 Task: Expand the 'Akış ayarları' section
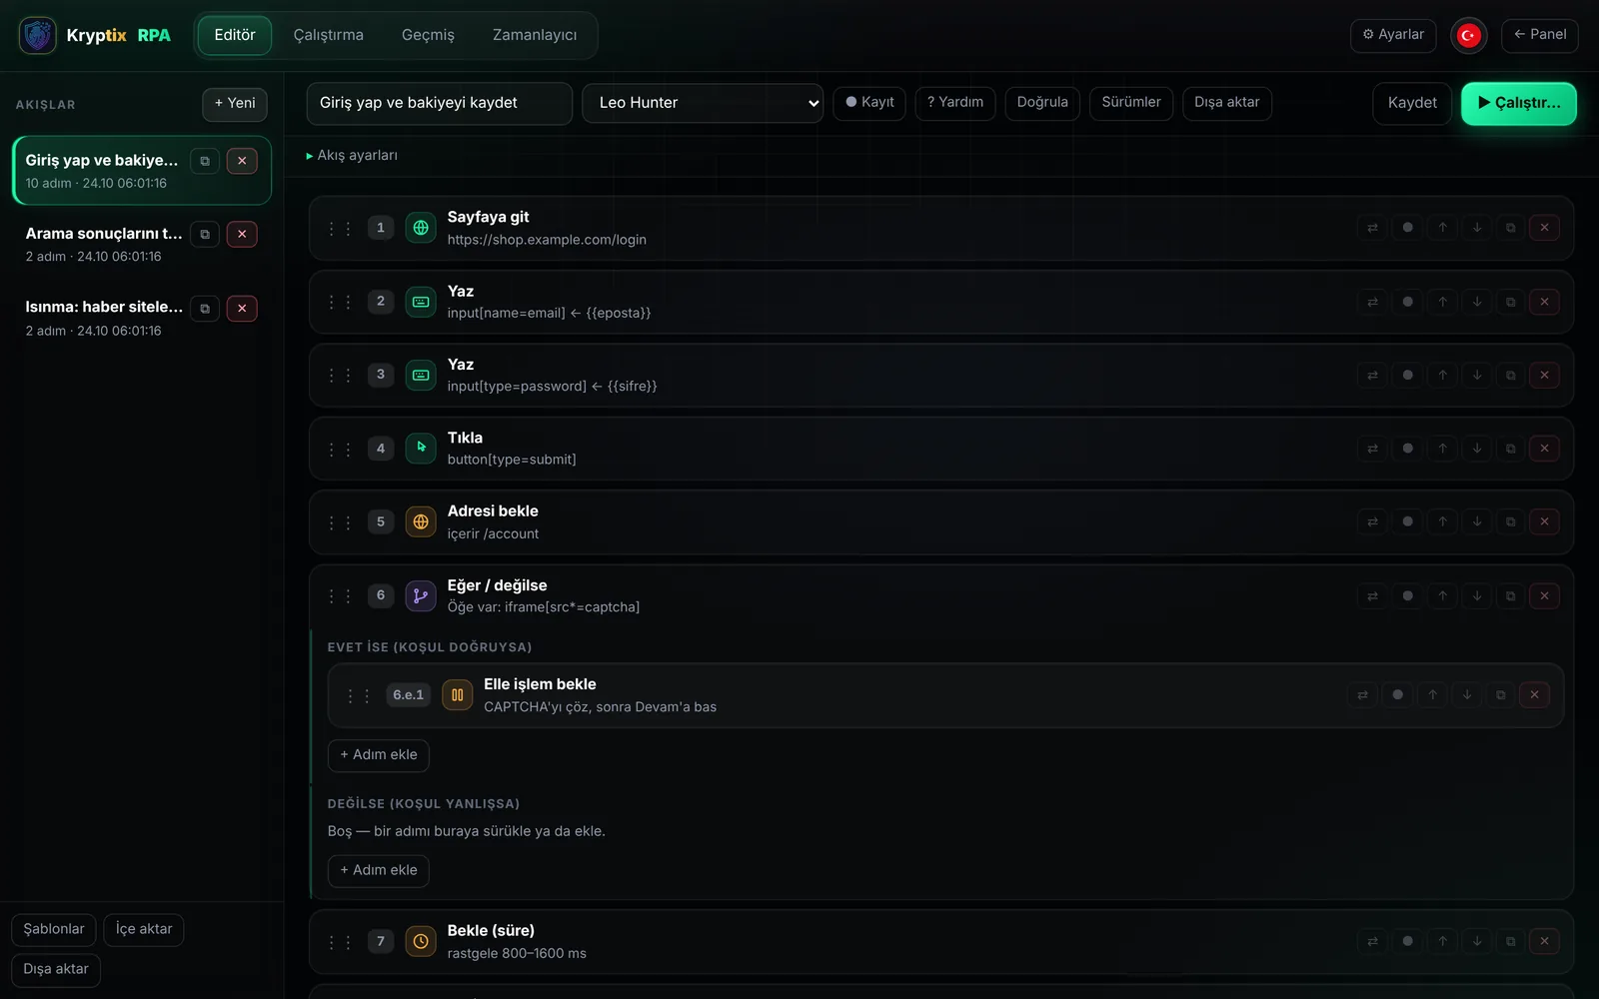pos(352,156)
